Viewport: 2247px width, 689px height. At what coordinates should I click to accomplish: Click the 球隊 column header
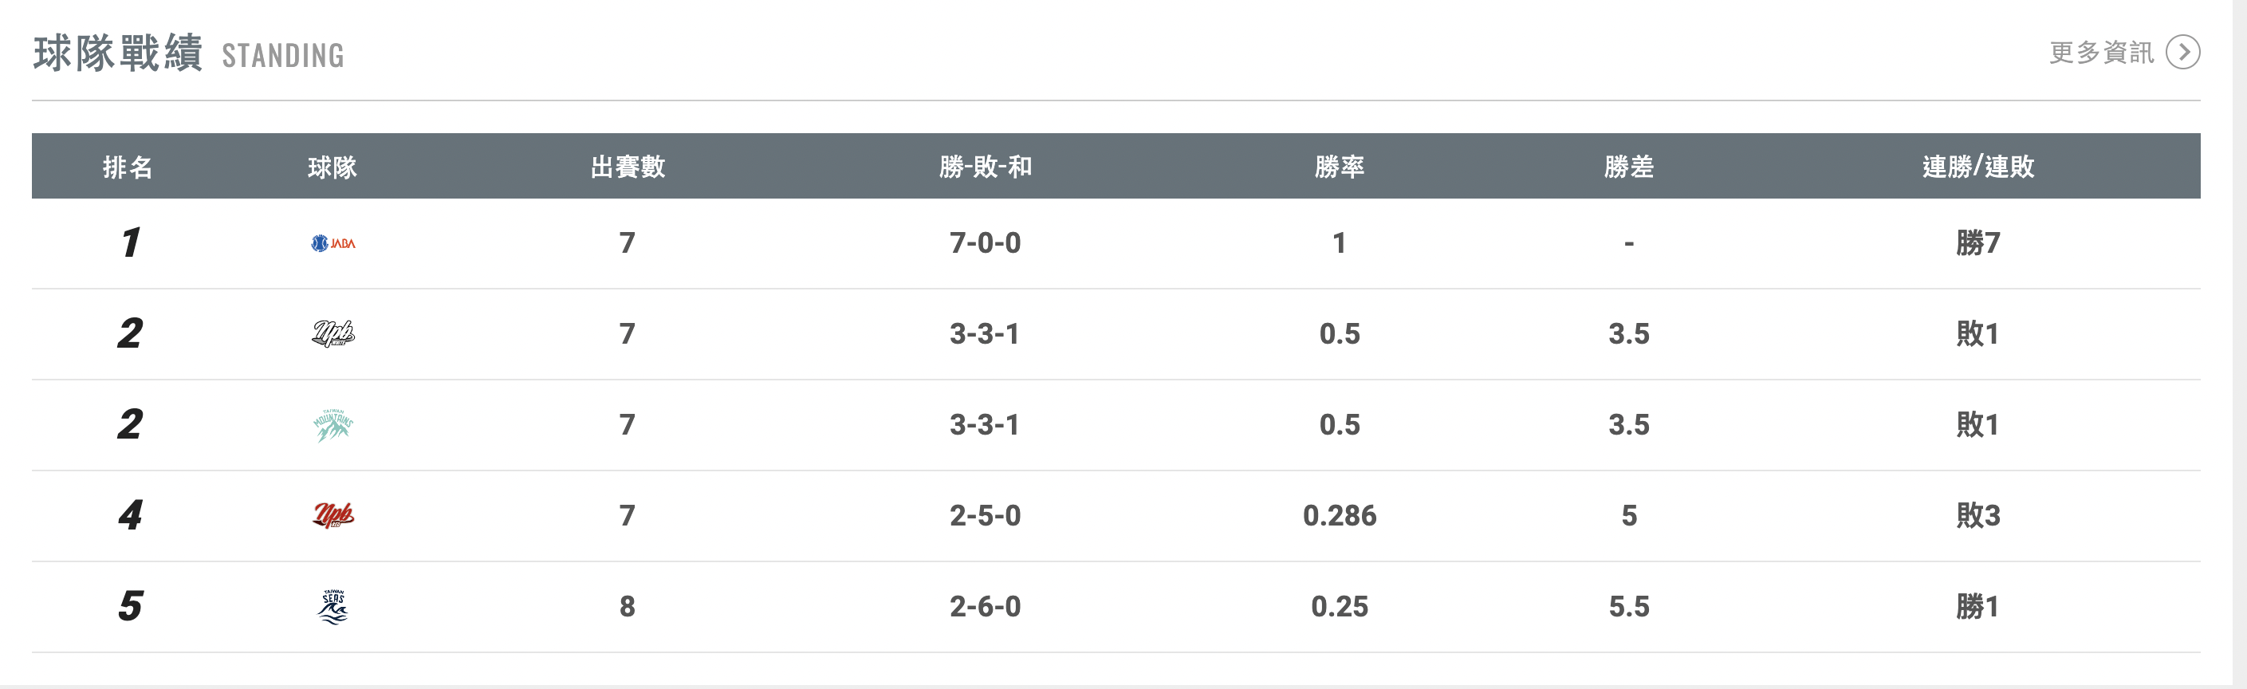tap(333, 167)
